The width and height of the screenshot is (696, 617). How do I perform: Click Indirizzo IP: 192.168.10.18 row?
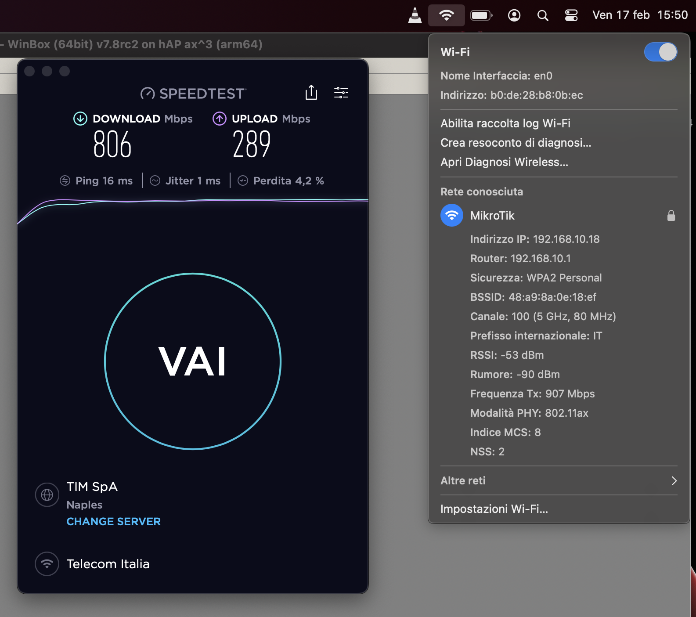[x=535, y=239]
